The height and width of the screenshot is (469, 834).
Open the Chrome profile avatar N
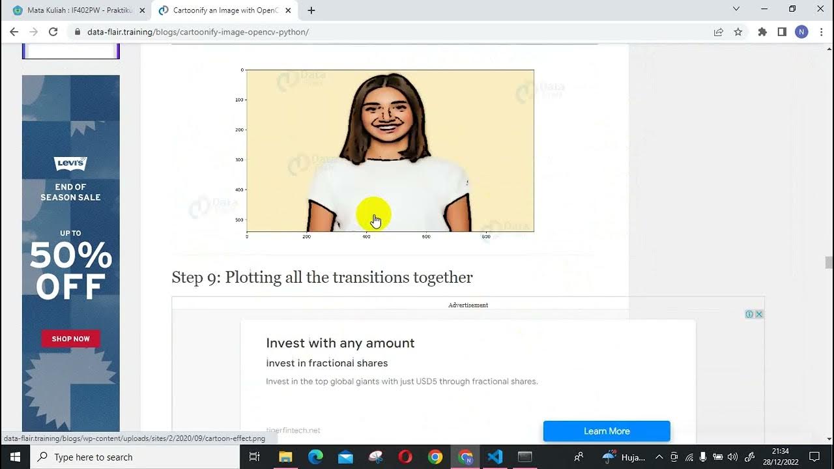click(x=801, y=32)
